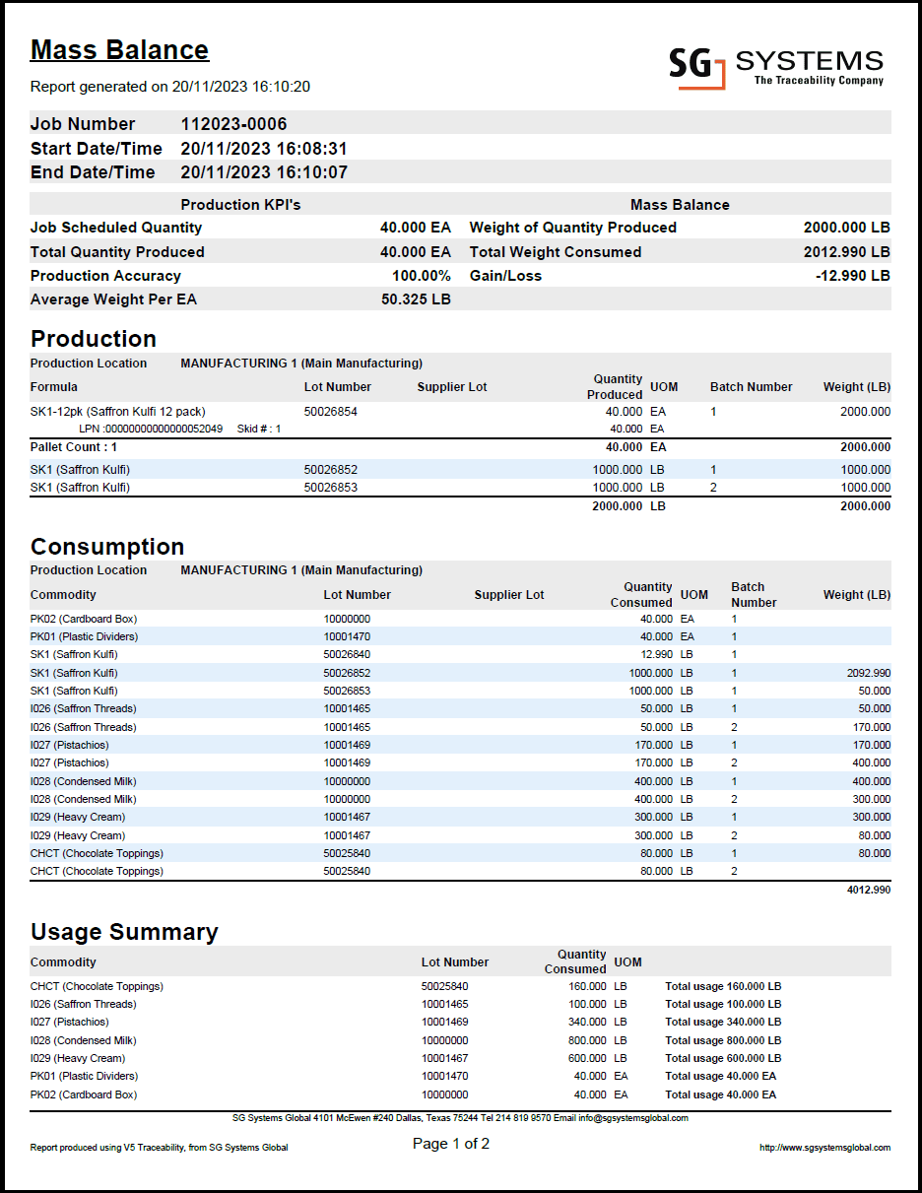
Task: Select the Gain/Loss value -12.990 LB
Action: coord(852,276)
